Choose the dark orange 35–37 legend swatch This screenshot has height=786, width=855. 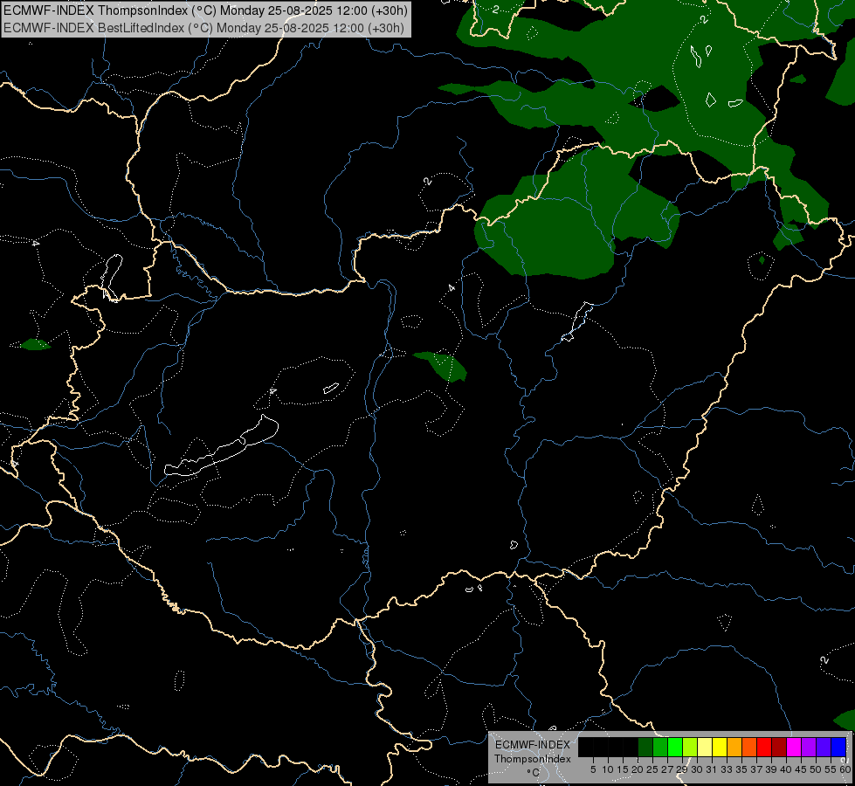pos(749,747)
